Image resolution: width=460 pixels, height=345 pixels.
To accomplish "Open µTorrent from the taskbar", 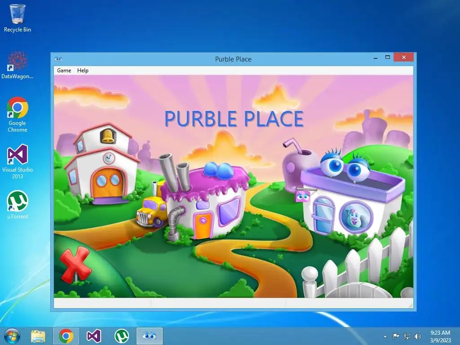I will pos(121,336).
